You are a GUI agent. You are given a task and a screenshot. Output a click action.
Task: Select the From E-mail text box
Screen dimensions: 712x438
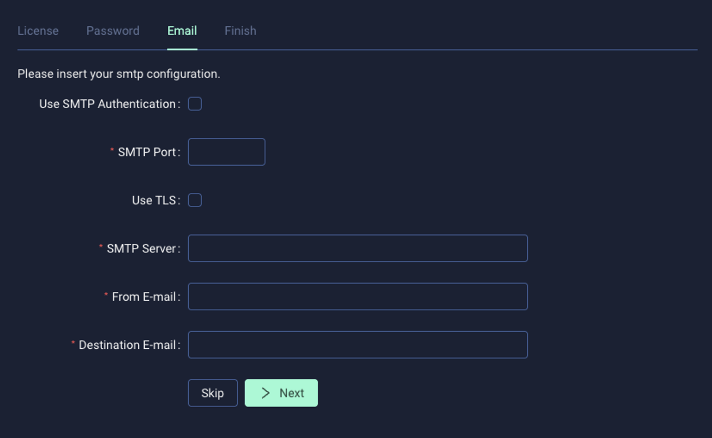point(358,297)
